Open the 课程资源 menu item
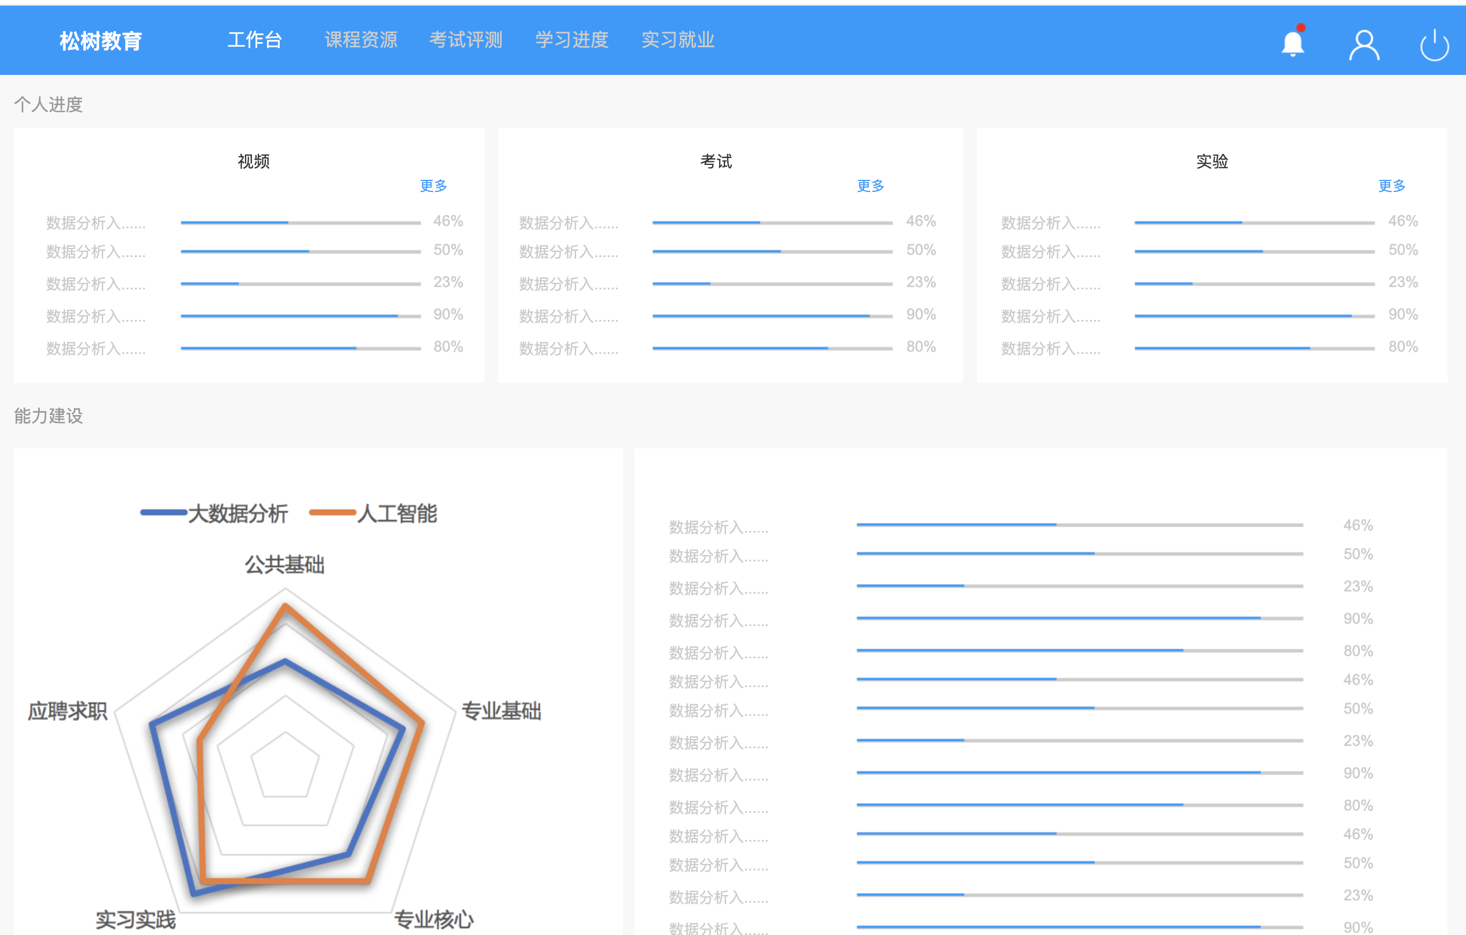 (x=360, y=40)
